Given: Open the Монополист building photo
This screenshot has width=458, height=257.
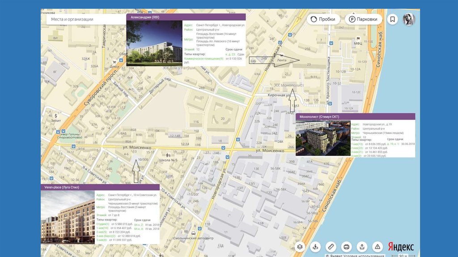Looking at the screenshot, I should point(322,138).
